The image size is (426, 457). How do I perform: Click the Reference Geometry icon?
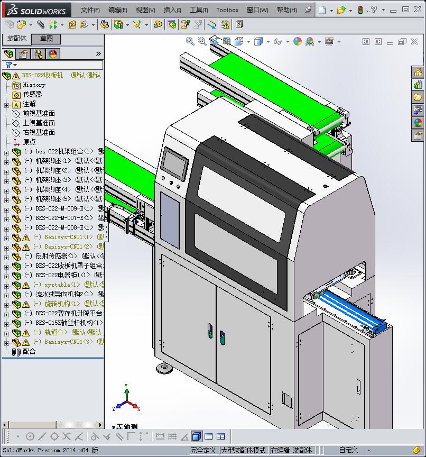click(137, 24)
